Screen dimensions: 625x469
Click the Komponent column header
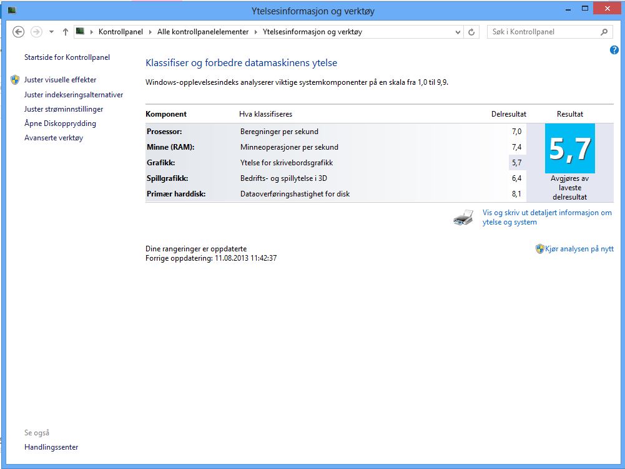166,114
